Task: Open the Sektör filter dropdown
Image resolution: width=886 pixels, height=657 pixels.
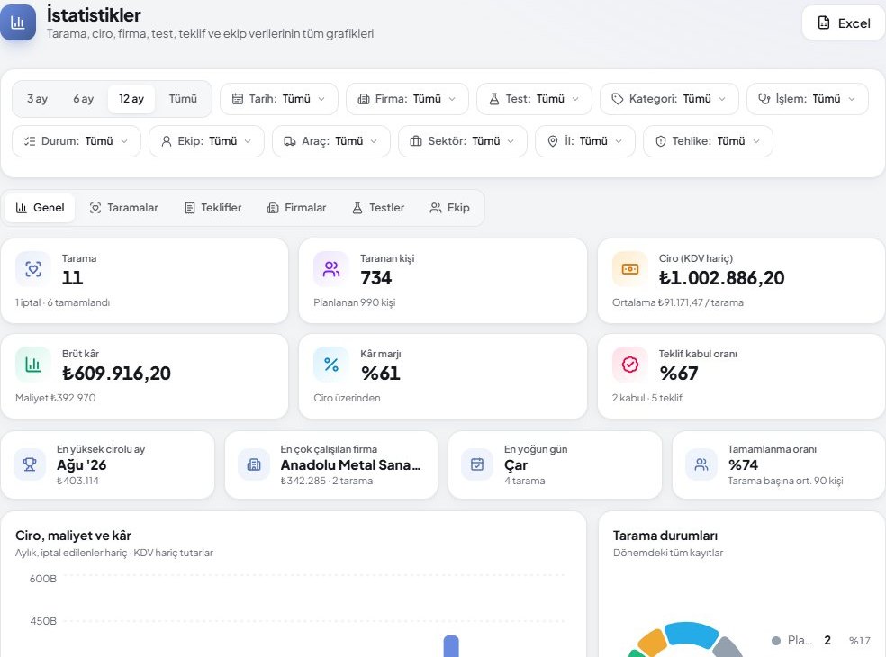Action: [x=463, y=141]
